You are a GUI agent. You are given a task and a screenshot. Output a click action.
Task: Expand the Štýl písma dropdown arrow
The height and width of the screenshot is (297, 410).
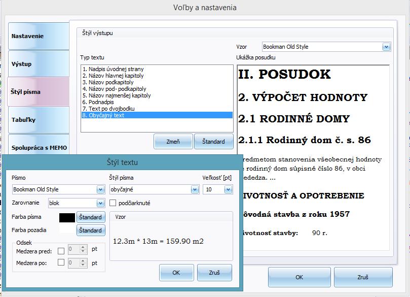pos(195,189)
